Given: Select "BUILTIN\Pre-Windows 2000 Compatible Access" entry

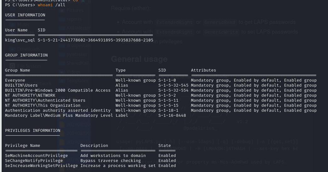Looking at the screenshot, I should click(58, 90).
